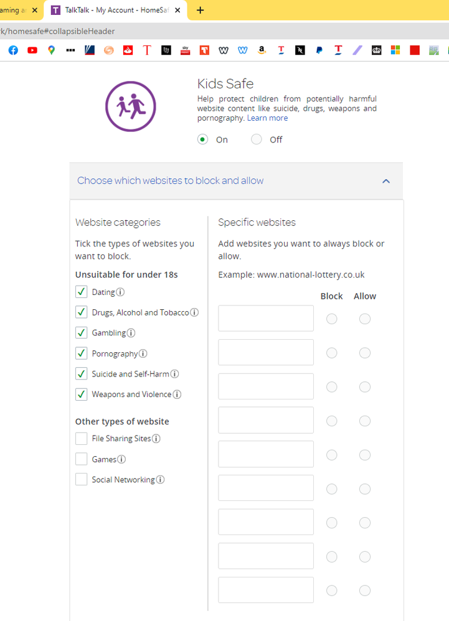The width and height of the screenshot is (449, 621).
Task: Open a new browser tab
Action: 200,11
